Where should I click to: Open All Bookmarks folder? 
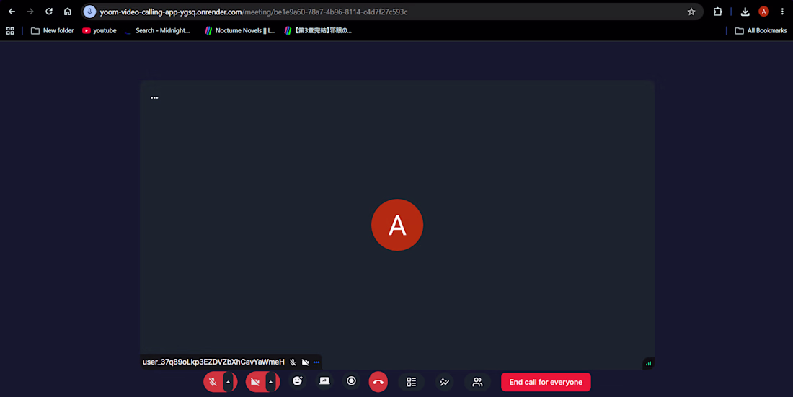[x=761, y=31]
